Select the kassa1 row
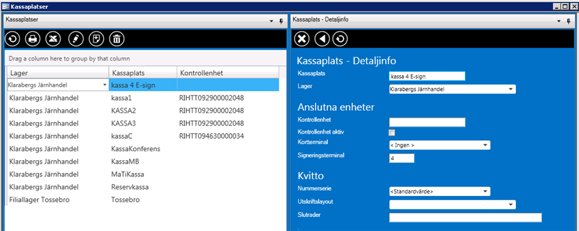579x231 pixels. click(x=143, y=99)
